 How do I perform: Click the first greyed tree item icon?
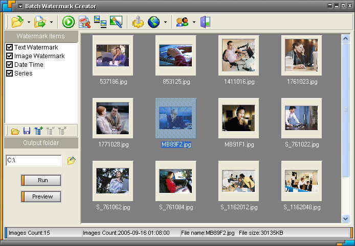[51, 131]
